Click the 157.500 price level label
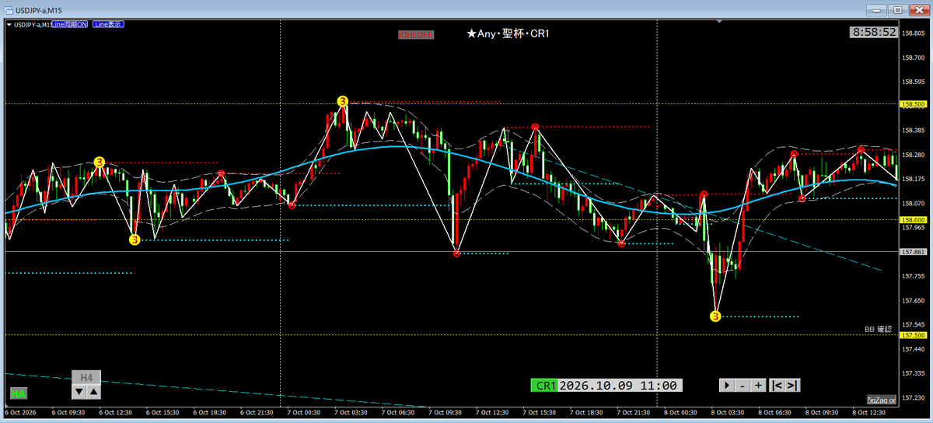Screen dimensions: 933x423 (913, 335)
